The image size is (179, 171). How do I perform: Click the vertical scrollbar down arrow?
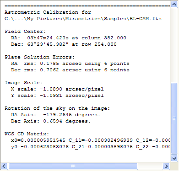point(174,158)
